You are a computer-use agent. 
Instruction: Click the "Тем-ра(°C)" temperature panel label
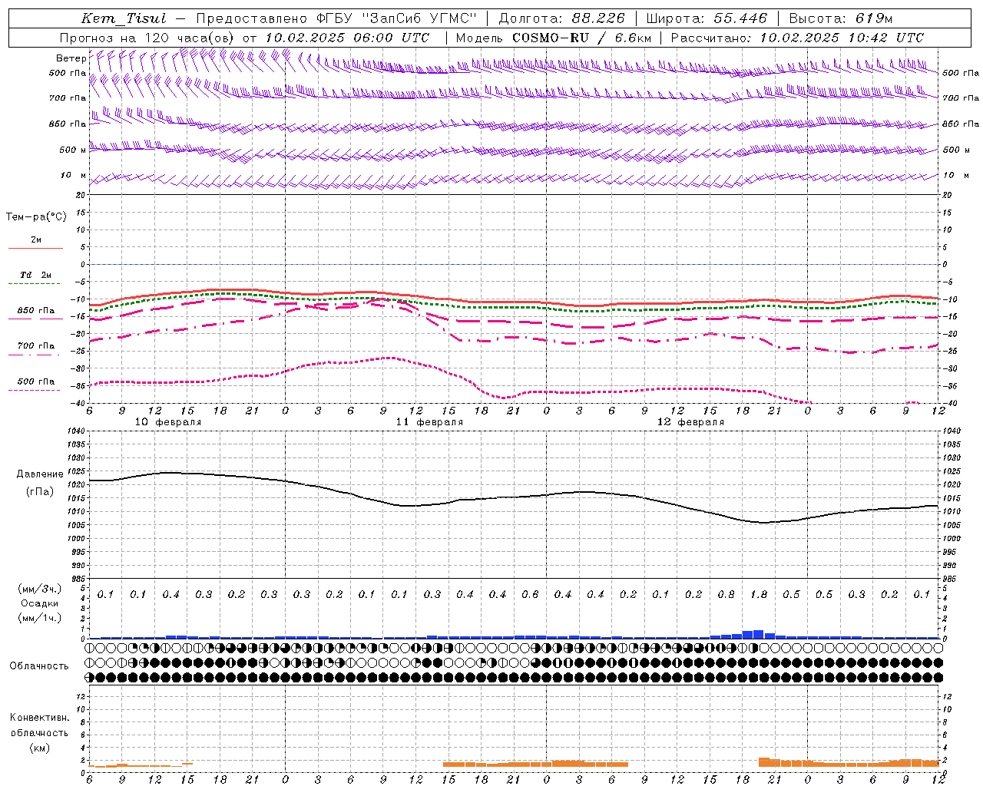(x=36, y=217)
